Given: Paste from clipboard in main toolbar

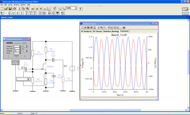Looking at the screenshot, I should [x=27, y=9].
